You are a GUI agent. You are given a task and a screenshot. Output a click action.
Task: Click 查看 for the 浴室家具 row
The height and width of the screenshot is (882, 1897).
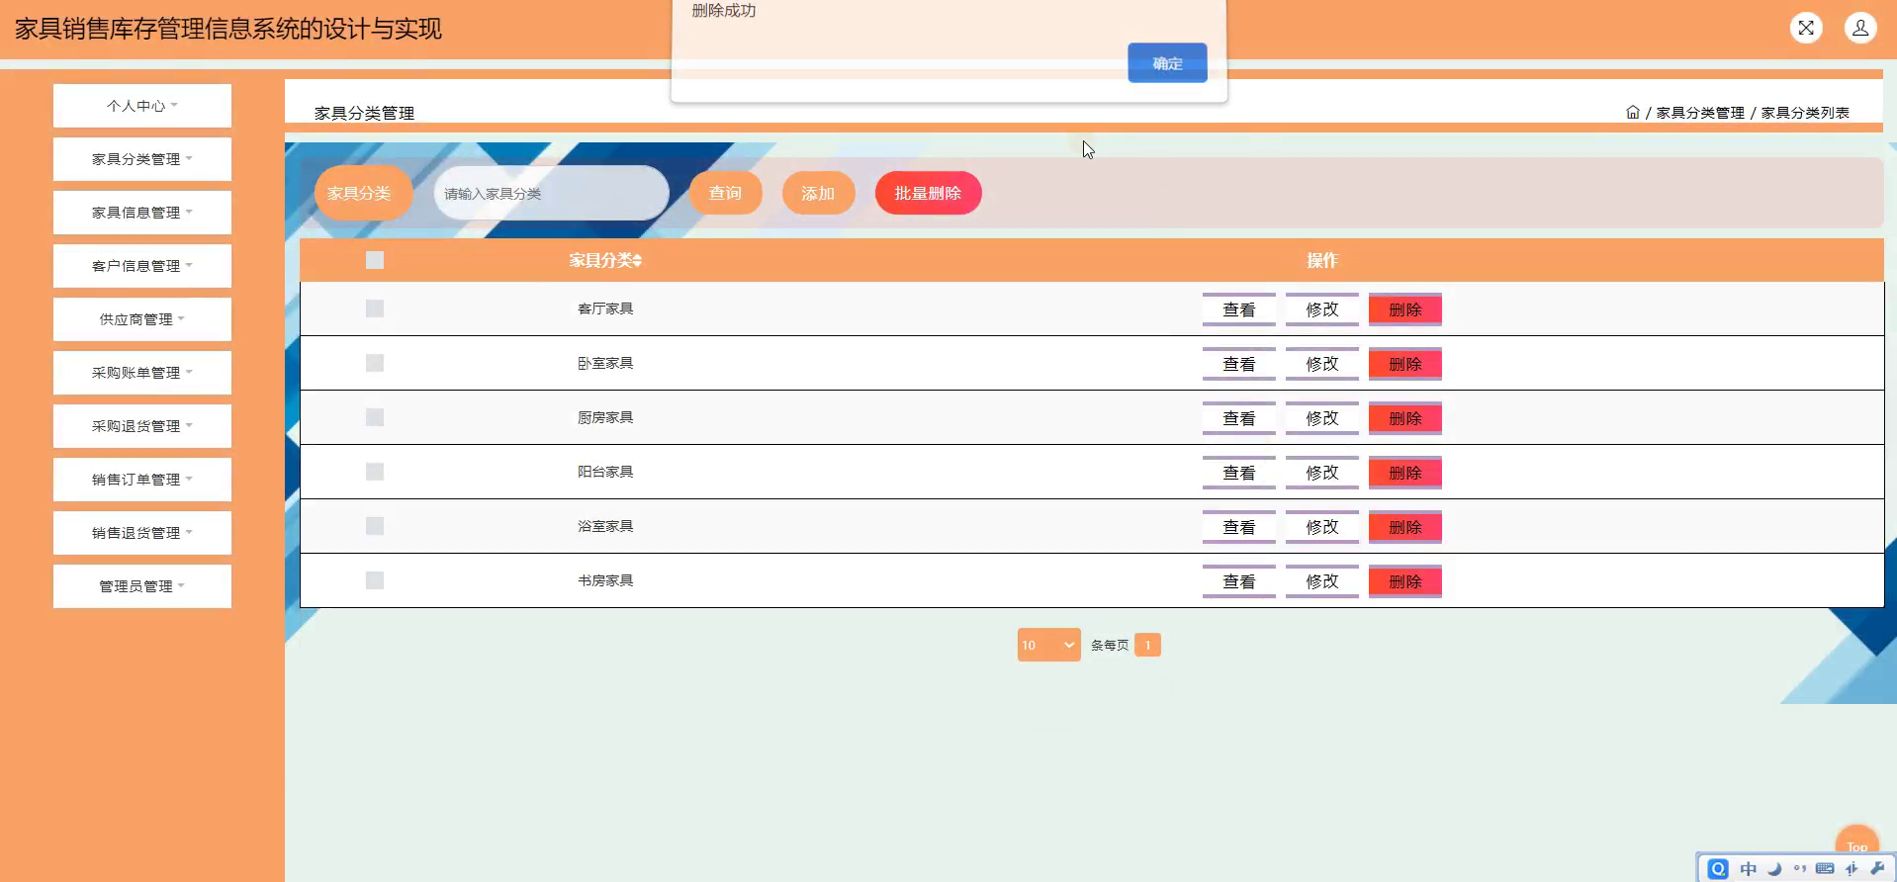pyautogui.click(x=1238, y=527)
